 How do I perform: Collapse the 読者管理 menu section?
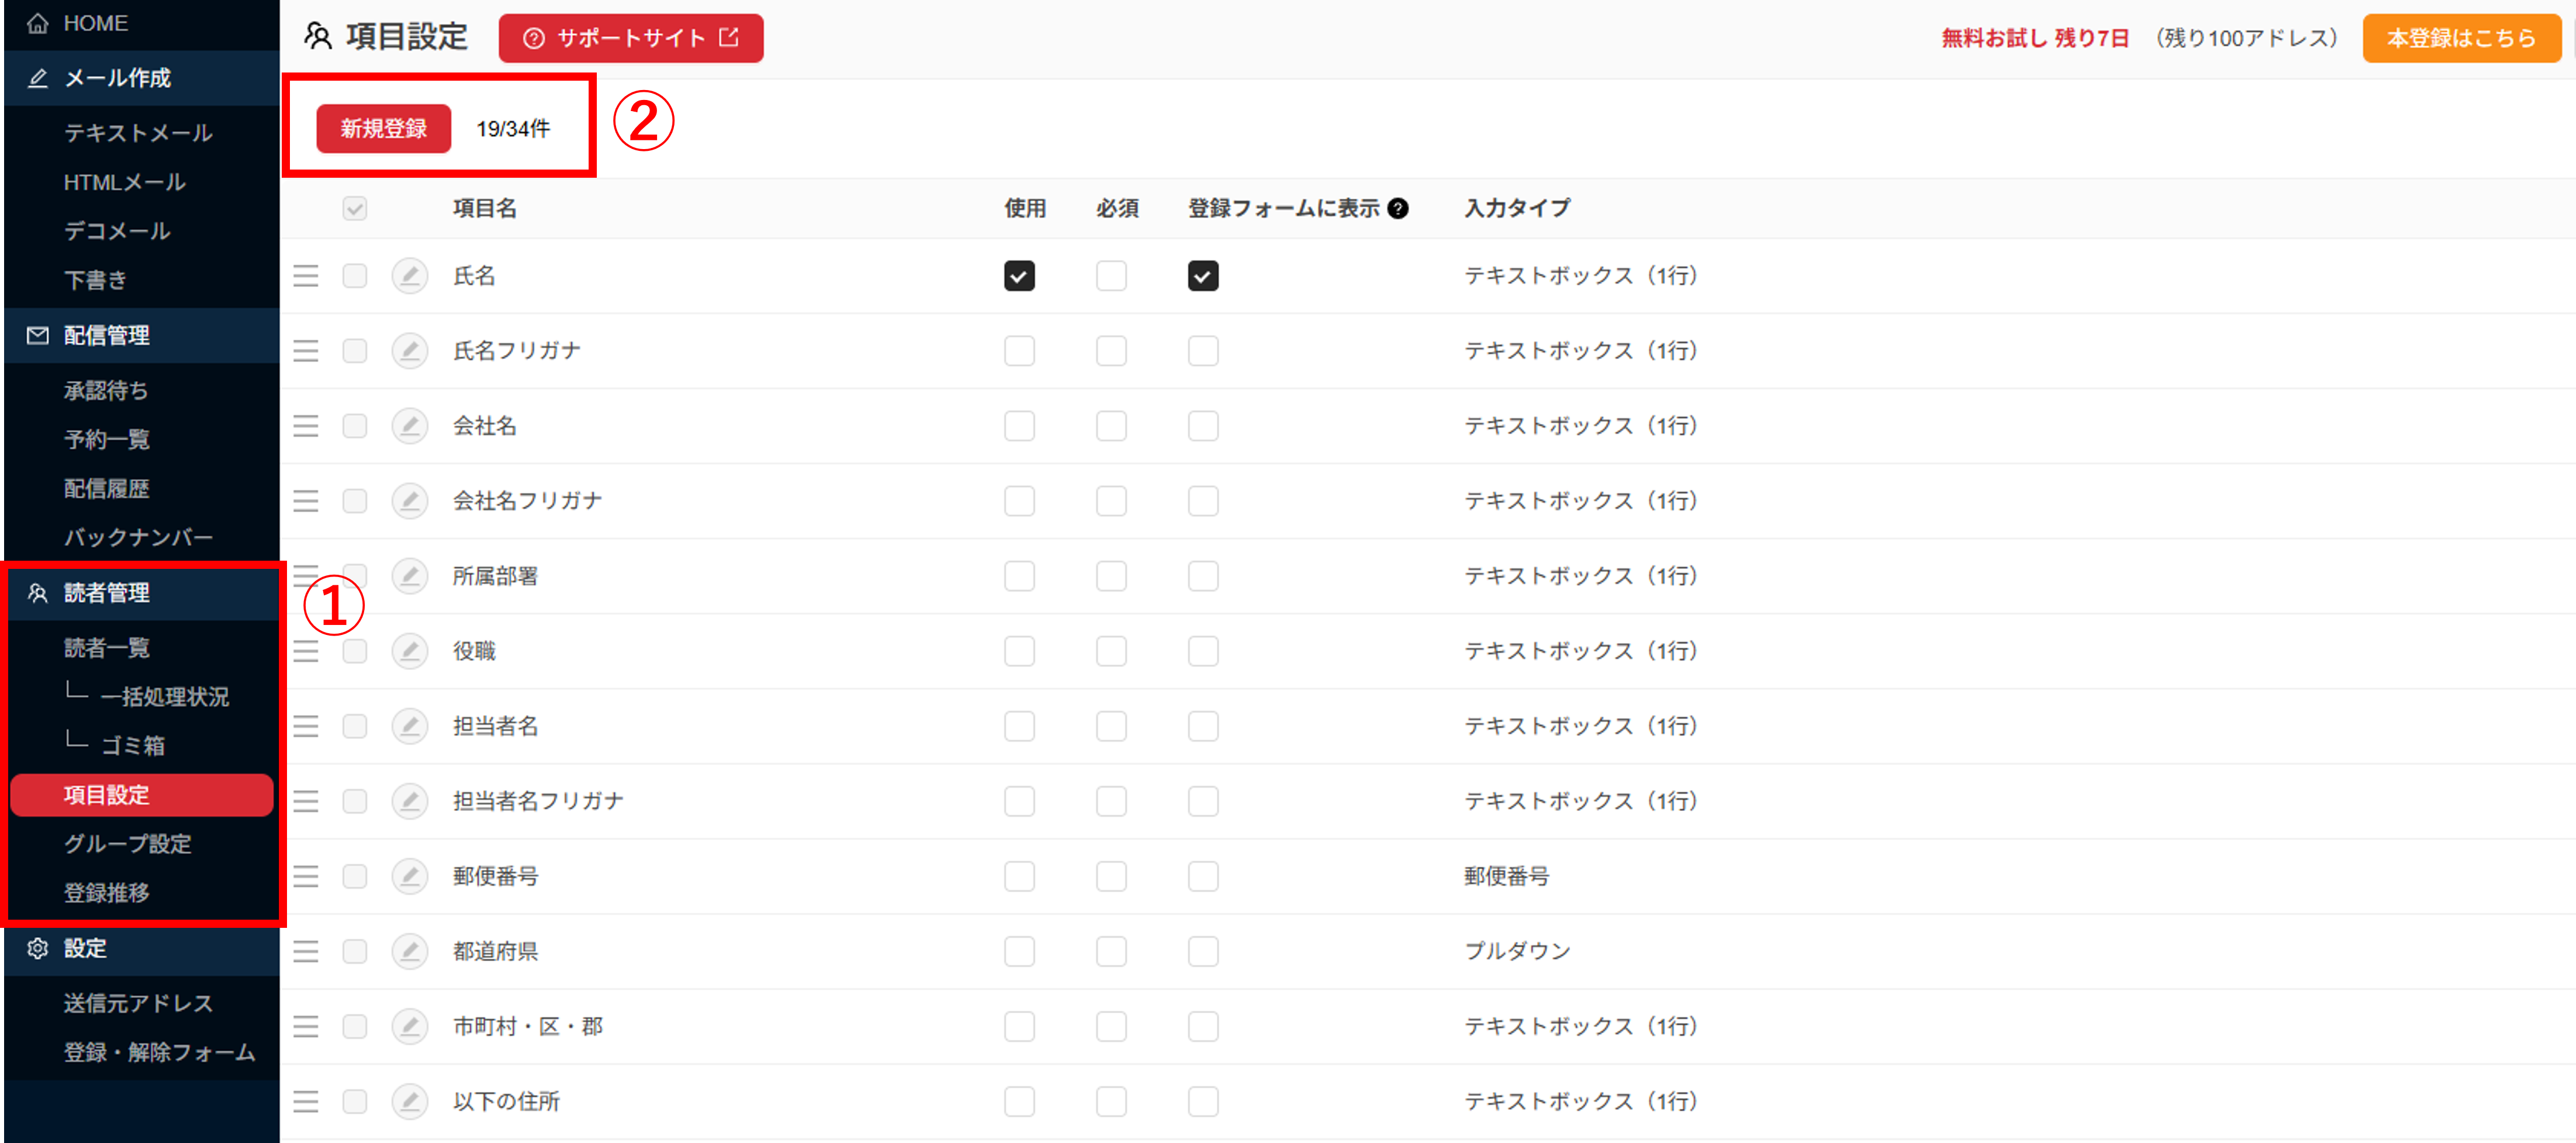coord(106,593)
